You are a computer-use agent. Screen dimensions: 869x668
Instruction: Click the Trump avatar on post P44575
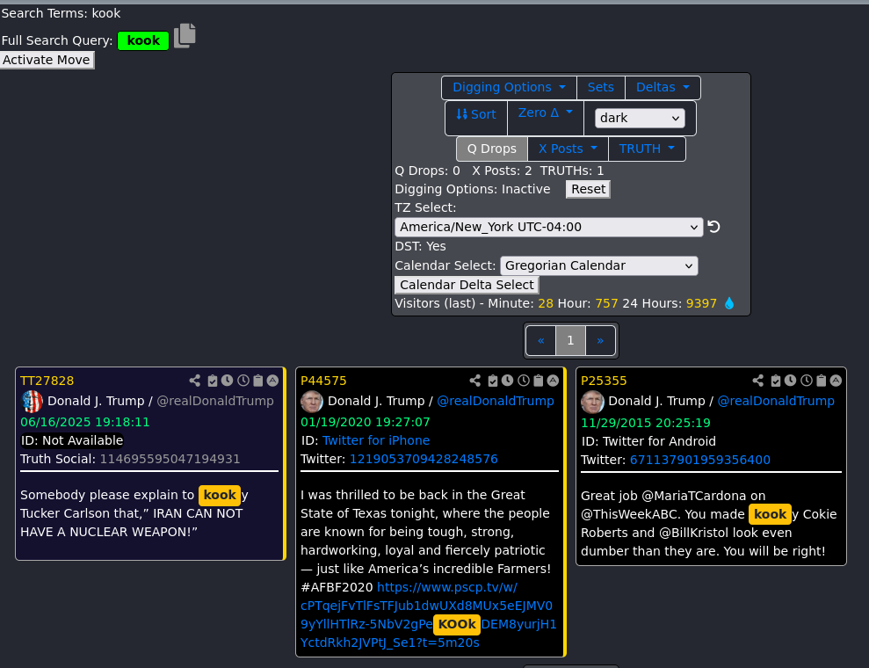pos(312,402)
